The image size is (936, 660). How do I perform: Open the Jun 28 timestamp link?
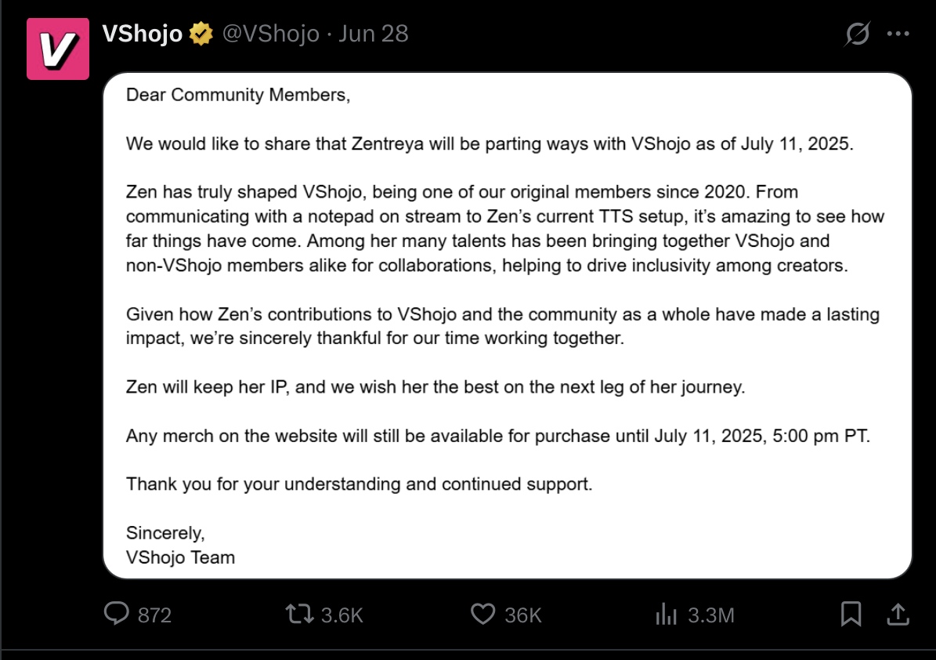coord(374,34)
